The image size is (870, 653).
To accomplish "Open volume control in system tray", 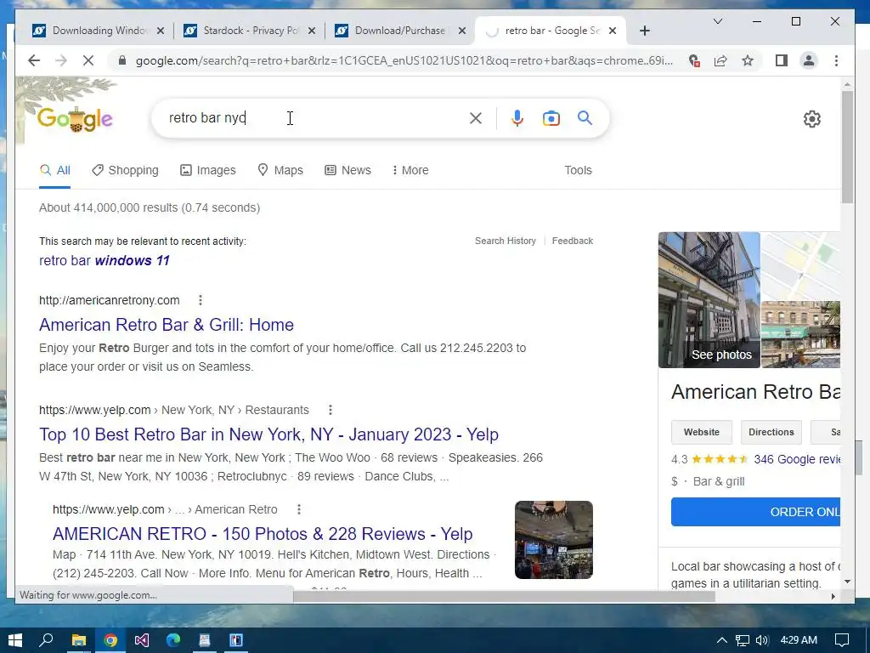I will (762, 640).
